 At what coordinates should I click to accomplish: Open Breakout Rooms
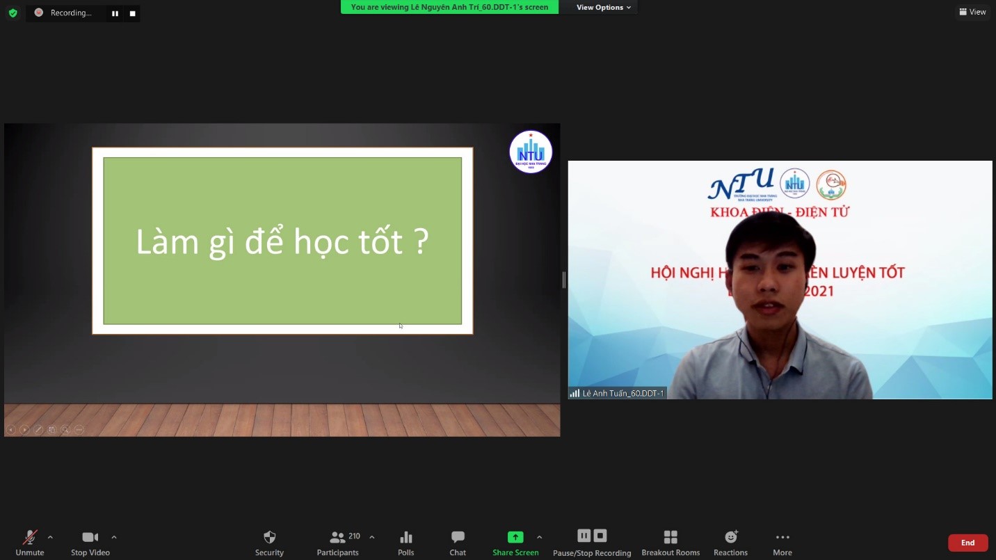[x=670, y=543]
